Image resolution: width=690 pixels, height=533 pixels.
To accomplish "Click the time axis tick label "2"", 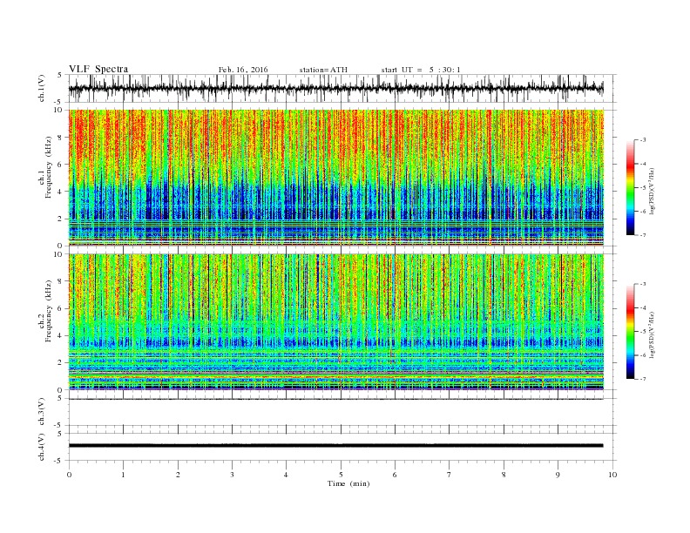I will 178,475.
